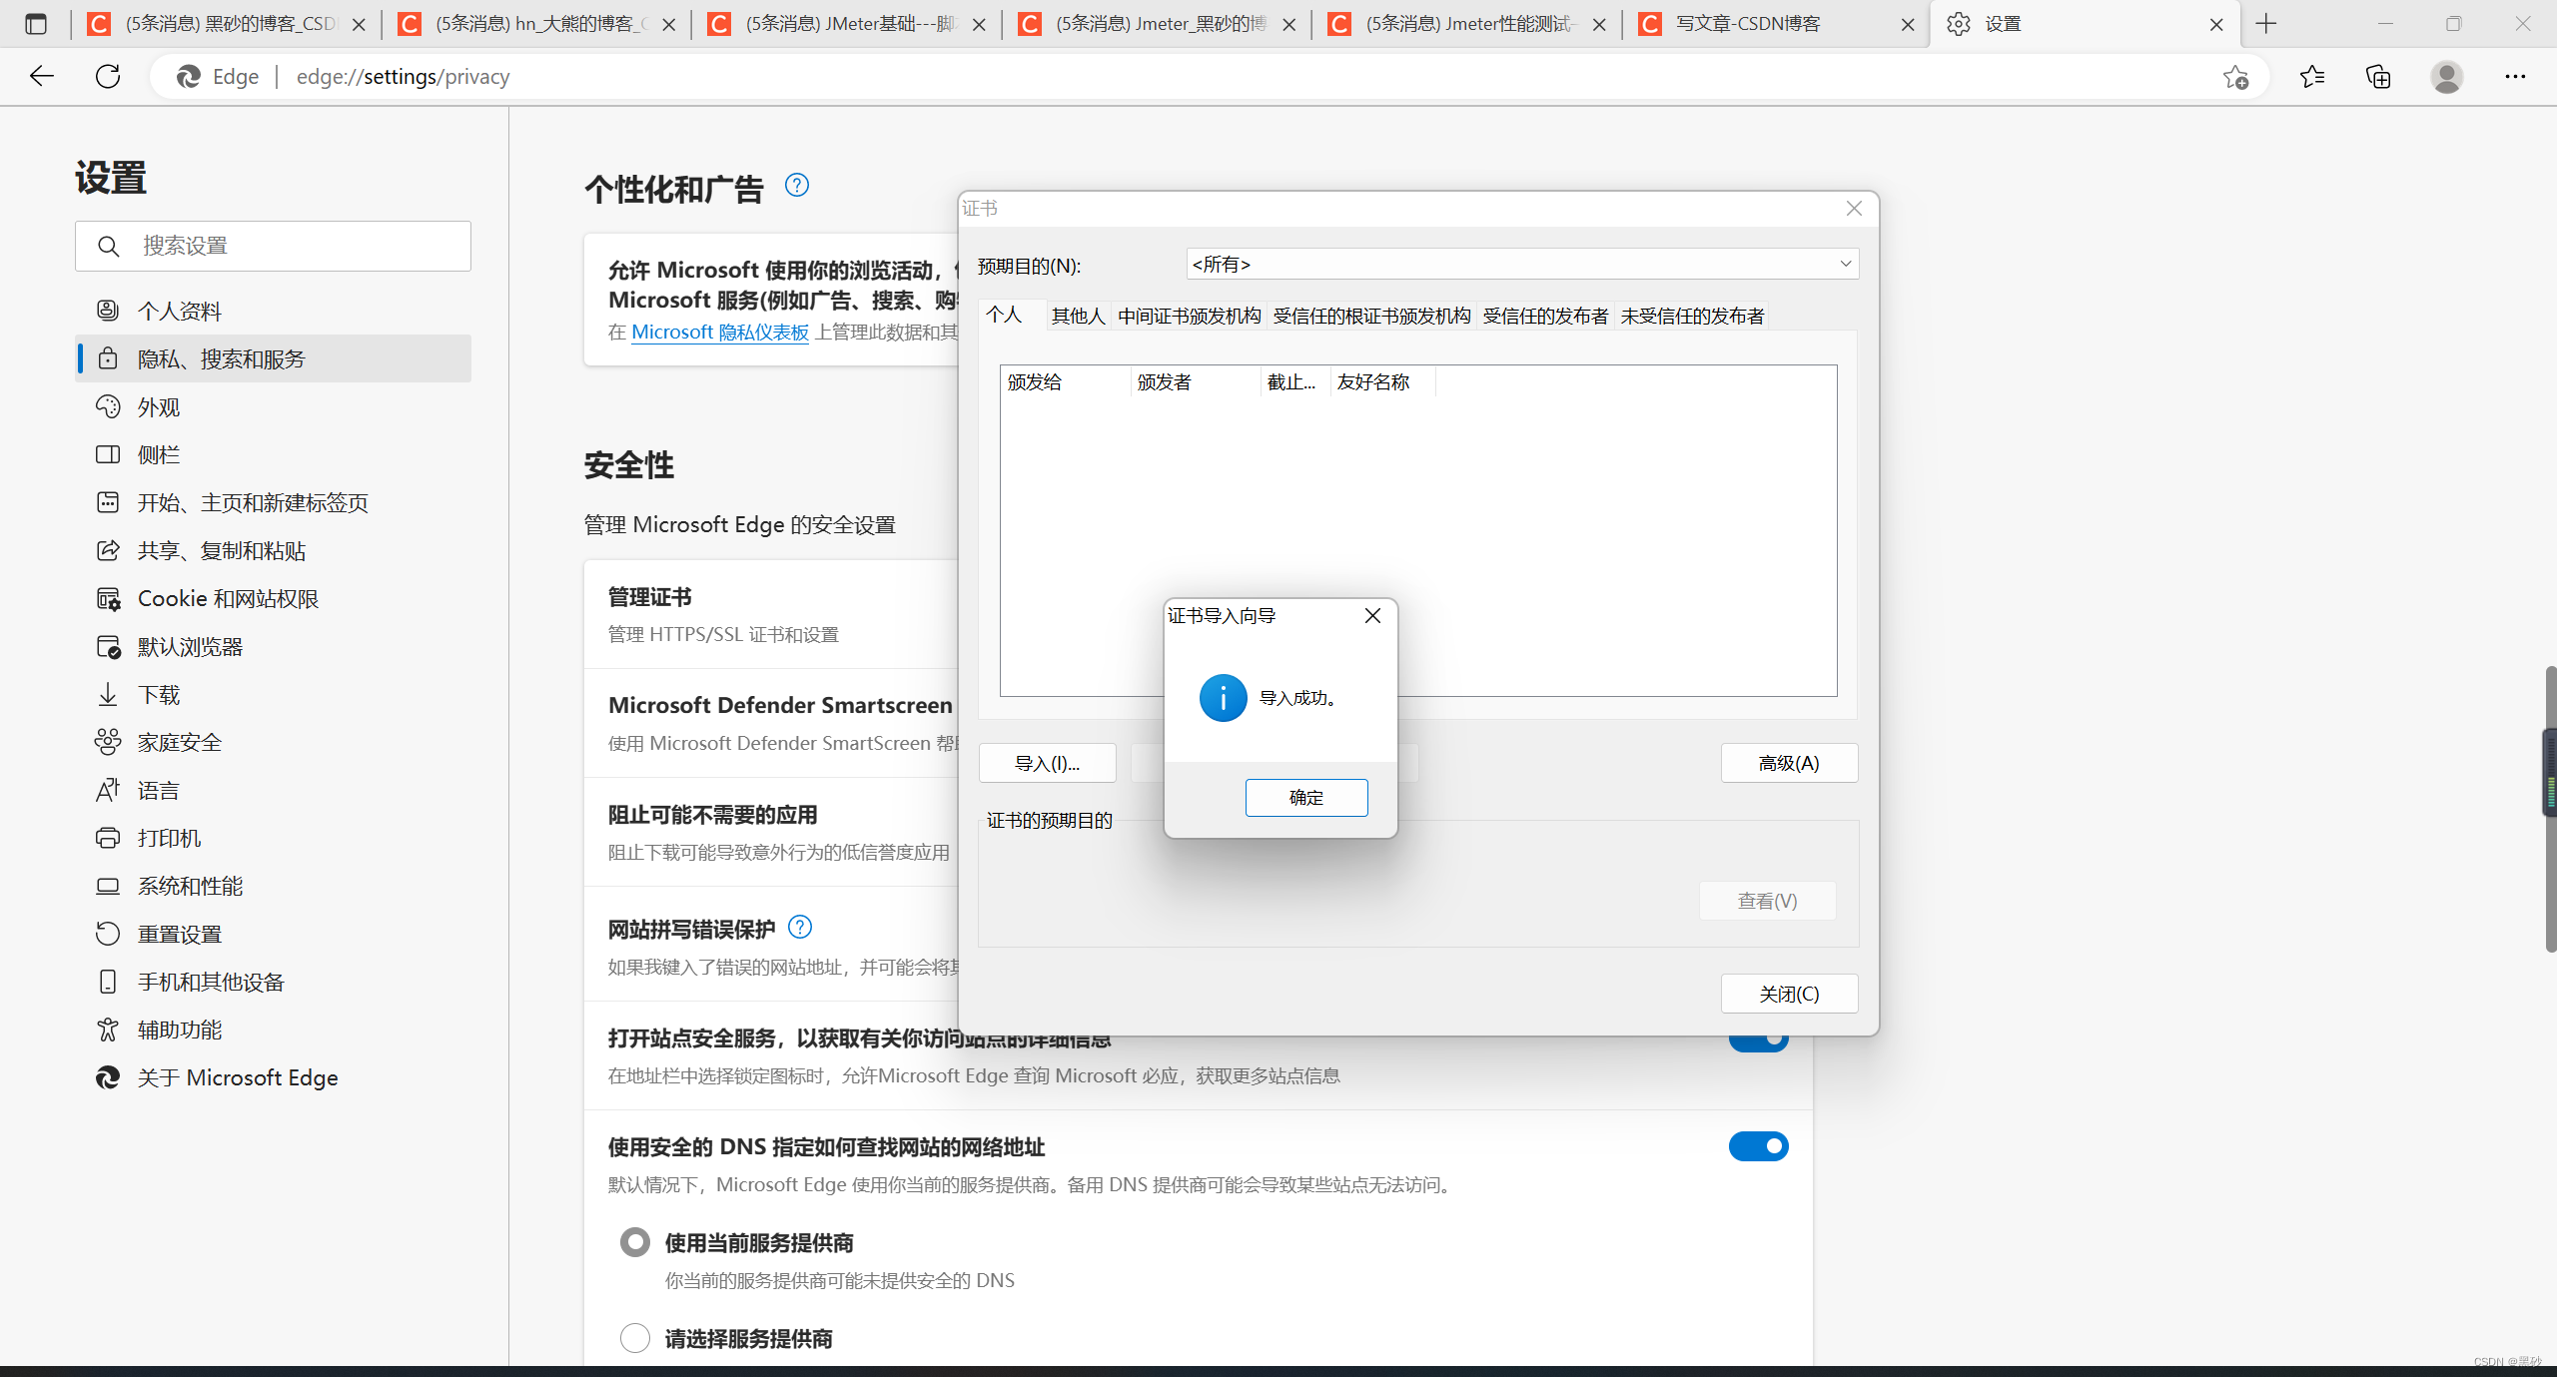Open the Collections icon in toolbar

coord(2378,77)
